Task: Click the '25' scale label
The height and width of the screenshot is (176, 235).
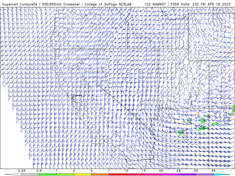Action: point(178,171)
